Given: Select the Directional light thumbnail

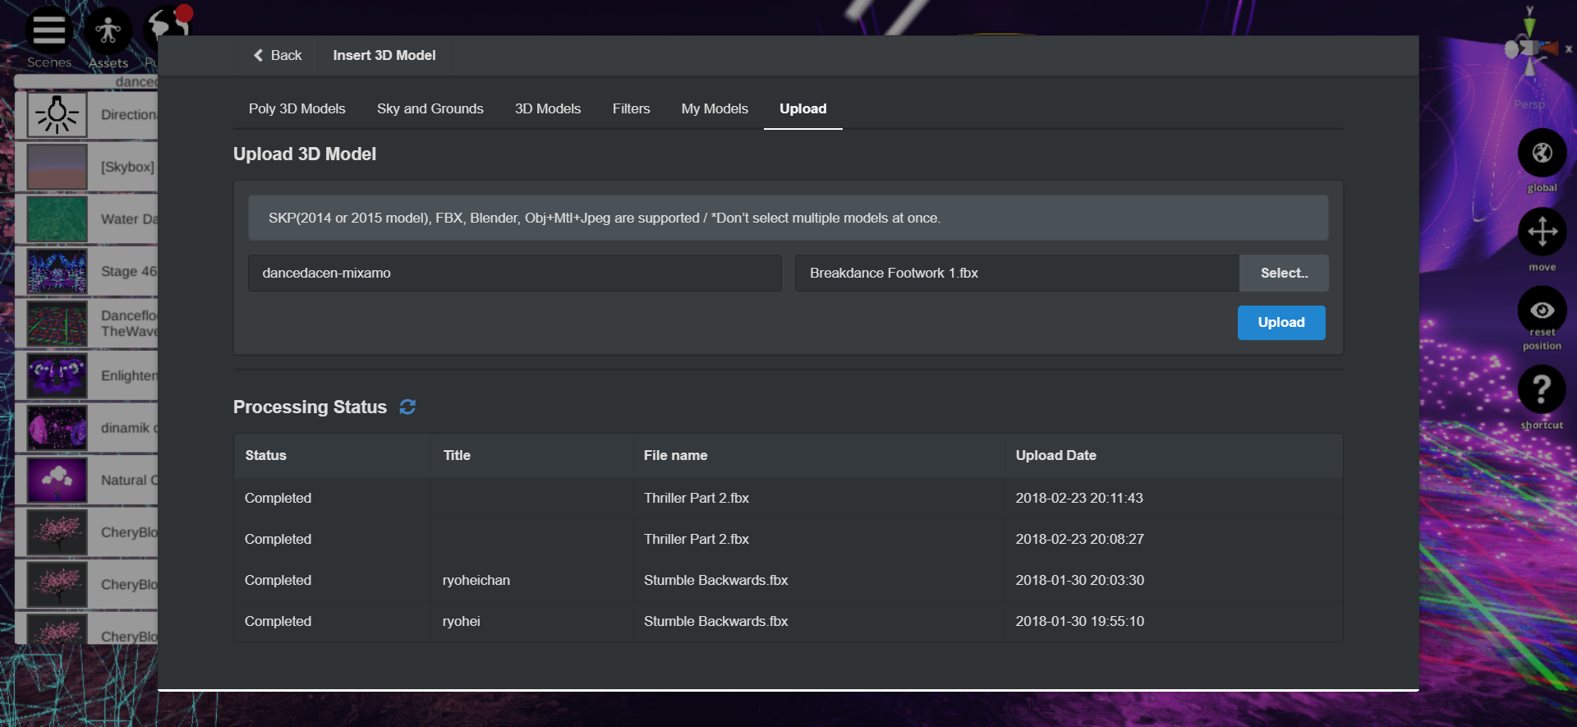Looking at the screenshot, I should pos(57,115).
